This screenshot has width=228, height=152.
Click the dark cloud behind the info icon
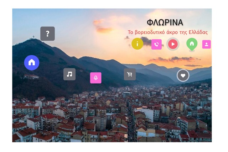(x=146, y=41)
